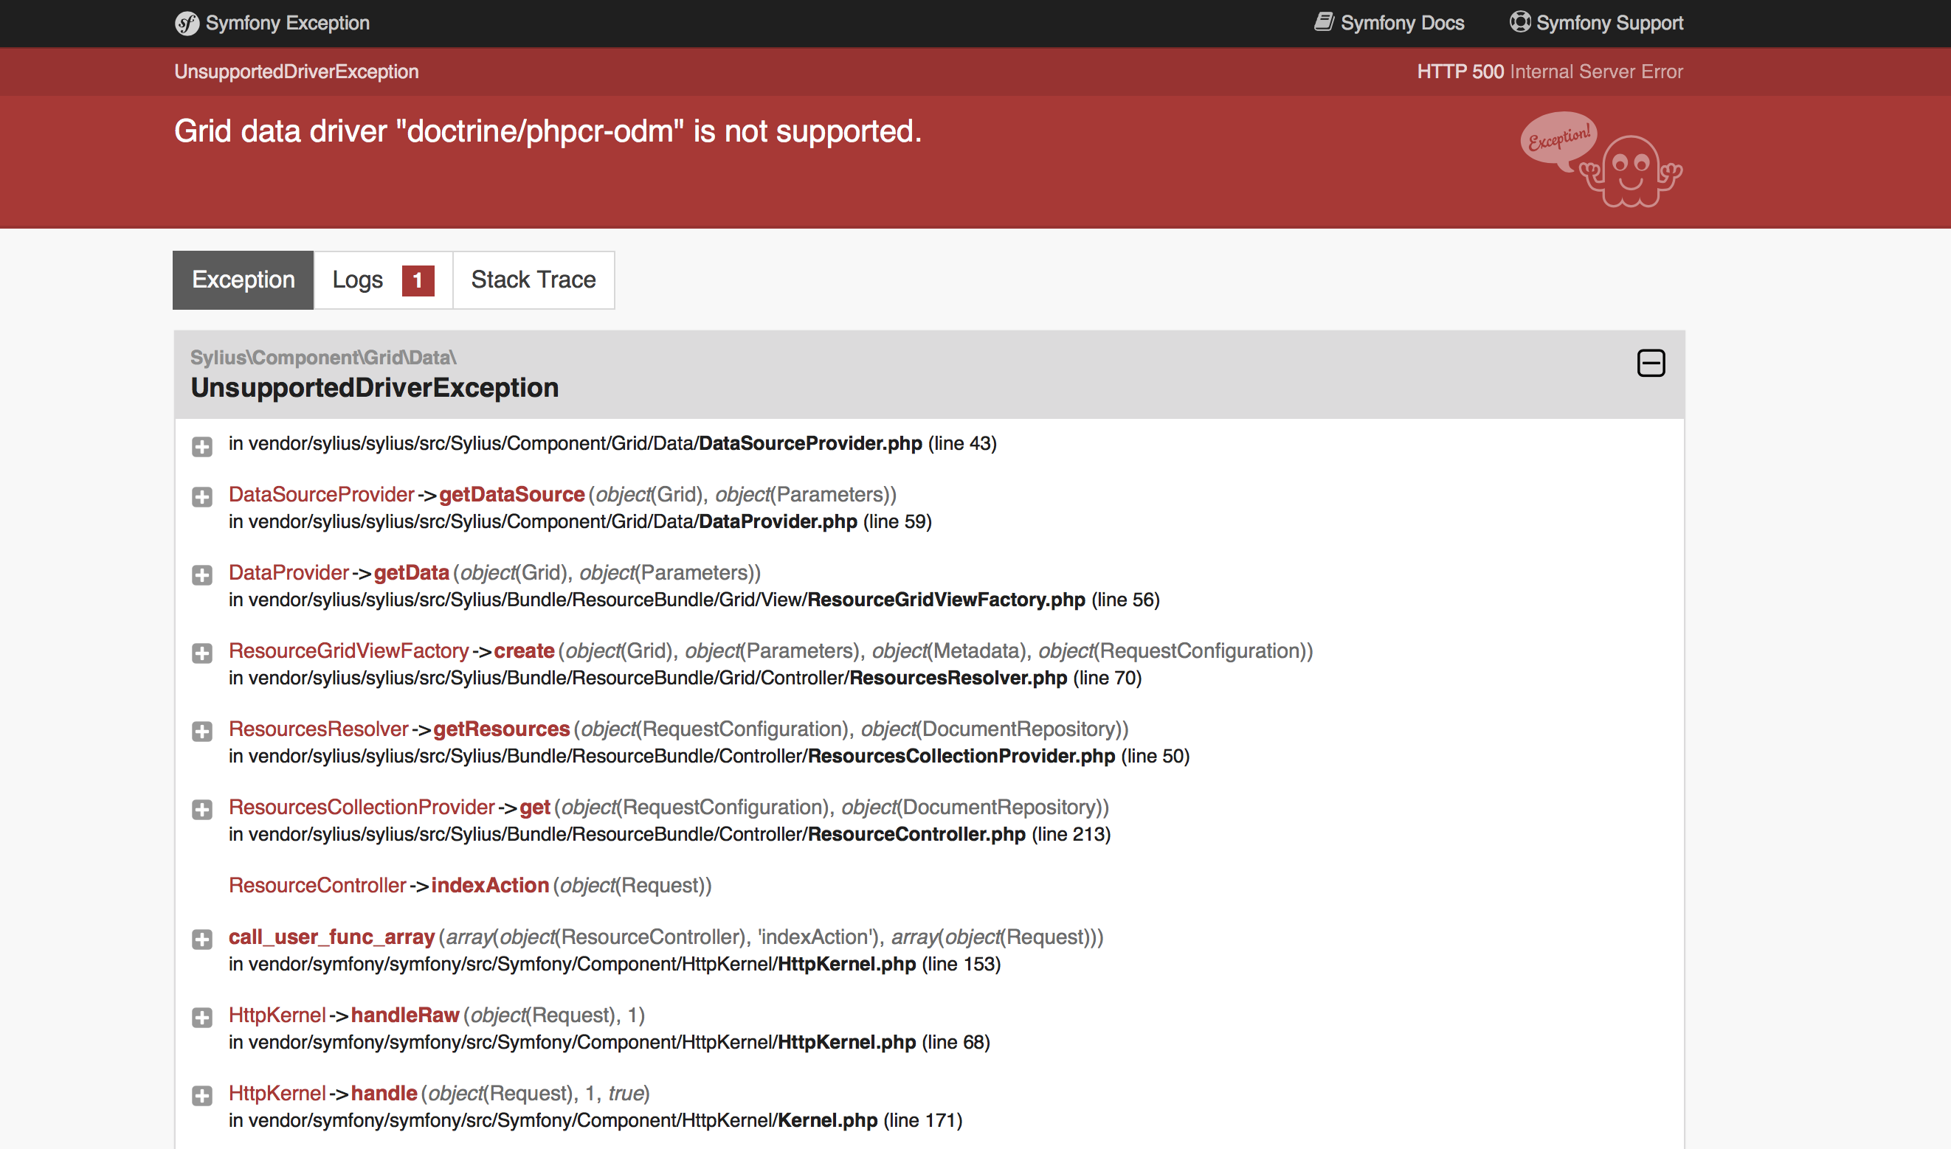This screenshot has width=1951, height=1149.
Task: Open the Symfony Docs link
Action: [1402, 23]
